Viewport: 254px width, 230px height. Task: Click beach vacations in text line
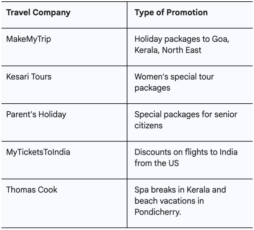[169, 201]
